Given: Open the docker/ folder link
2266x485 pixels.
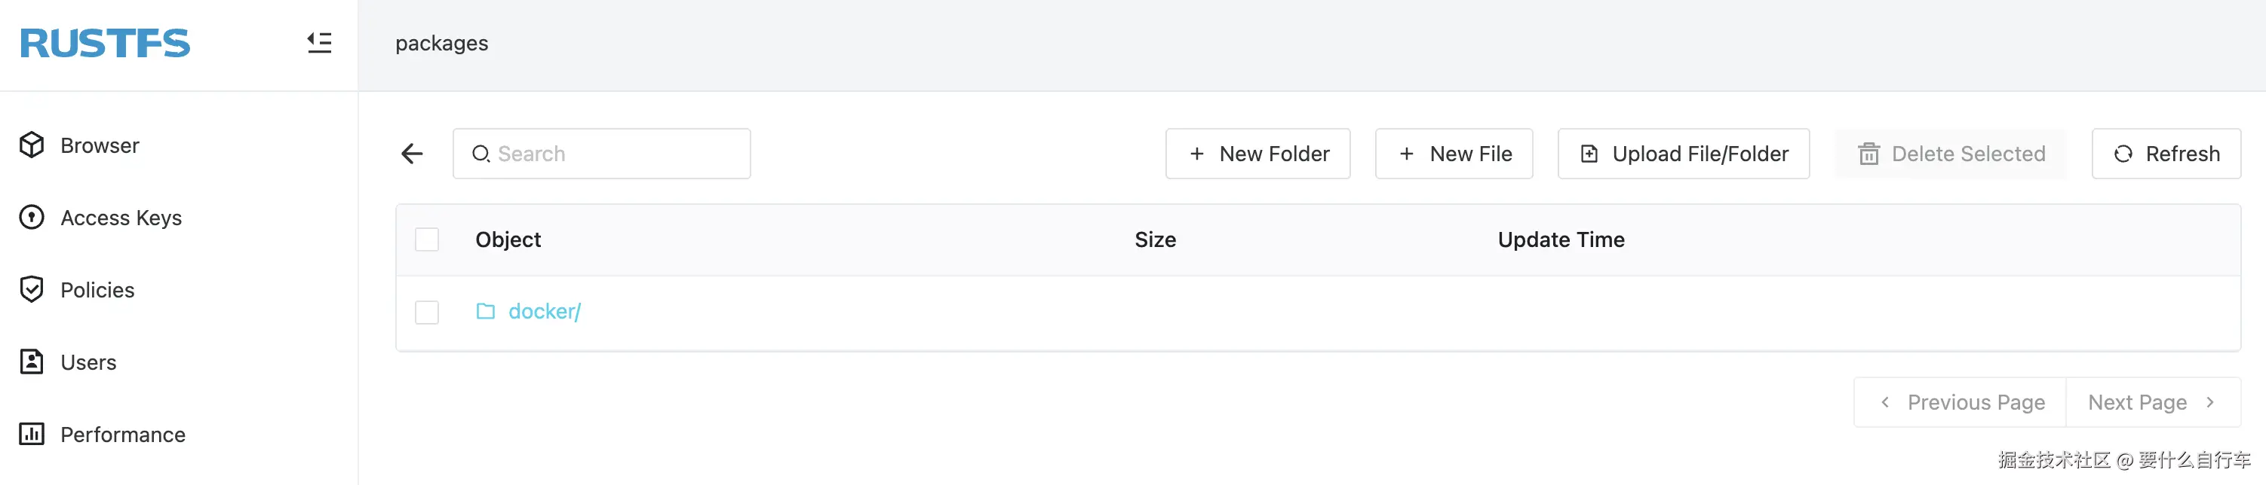Looking at the screenshot, I should pyautogui.click(x=545, y=311).
